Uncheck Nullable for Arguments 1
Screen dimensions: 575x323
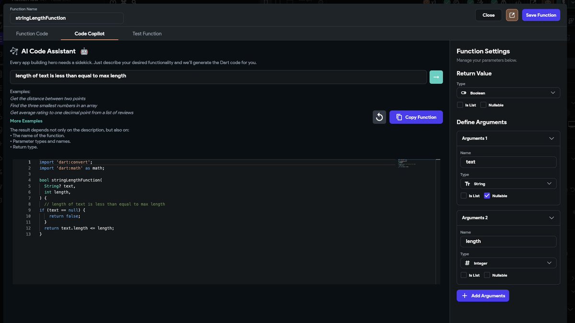click(x=487, y=196)
